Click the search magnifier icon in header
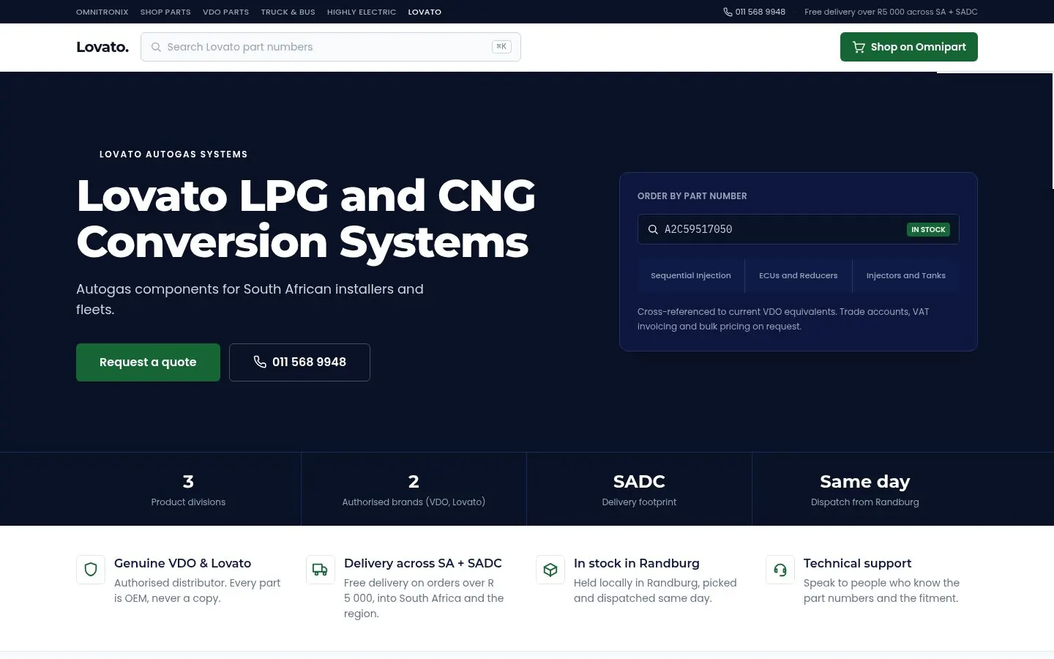The width and height of the screenshot is (1054, 659). 156,47
